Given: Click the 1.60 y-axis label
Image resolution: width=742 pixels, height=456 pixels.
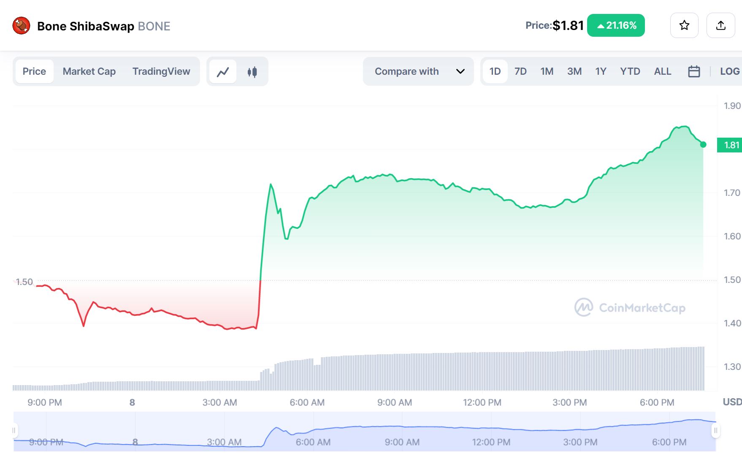Looking at the screenshot, I should 732,236.
